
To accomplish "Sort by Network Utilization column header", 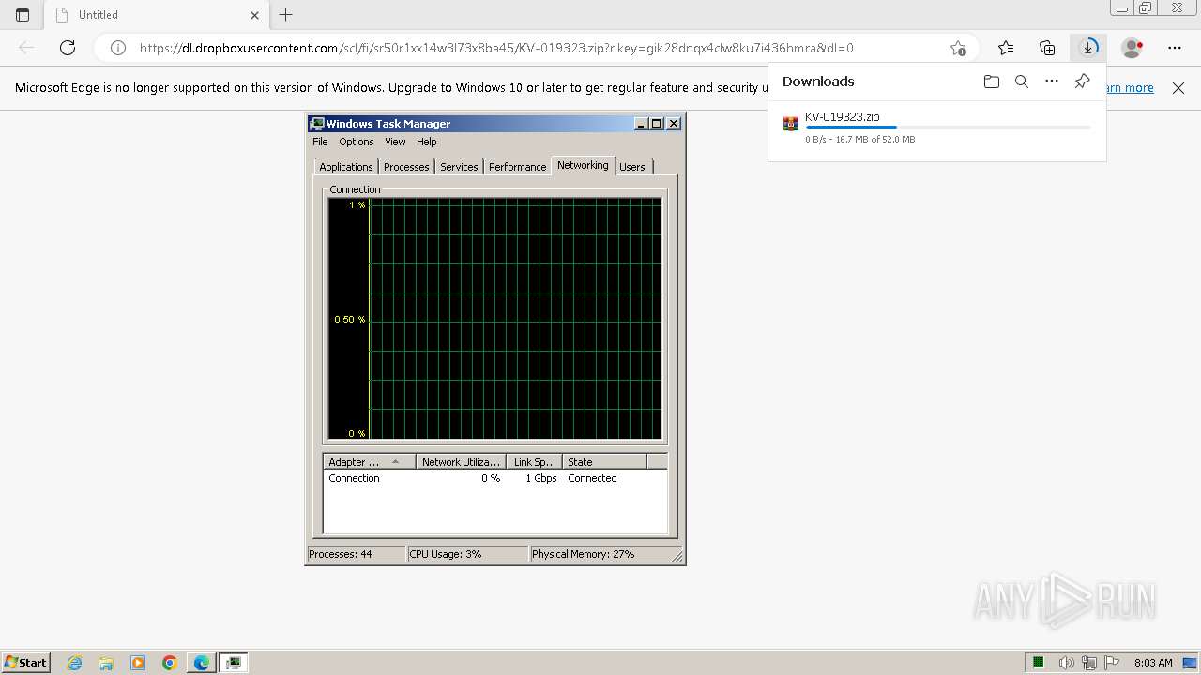I will coord(461,462).
